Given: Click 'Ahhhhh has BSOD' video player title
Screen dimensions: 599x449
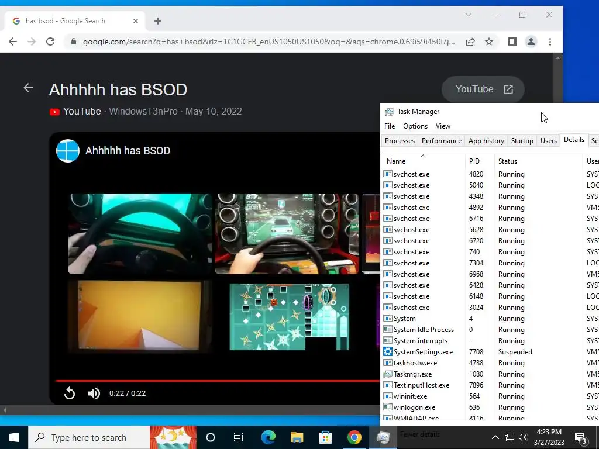Looking at the screenshot, I should 128,151.
